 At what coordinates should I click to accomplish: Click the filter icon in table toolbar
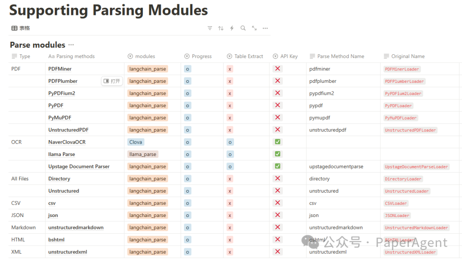210,28
